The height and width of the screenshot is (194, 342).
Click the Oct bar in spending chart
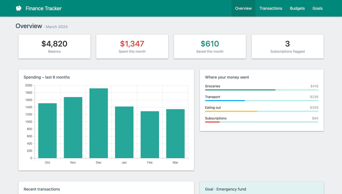(x=47, y=131)
